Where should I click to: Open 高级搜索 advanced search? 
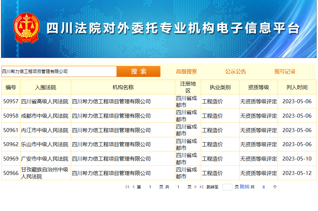coord(186,71)
